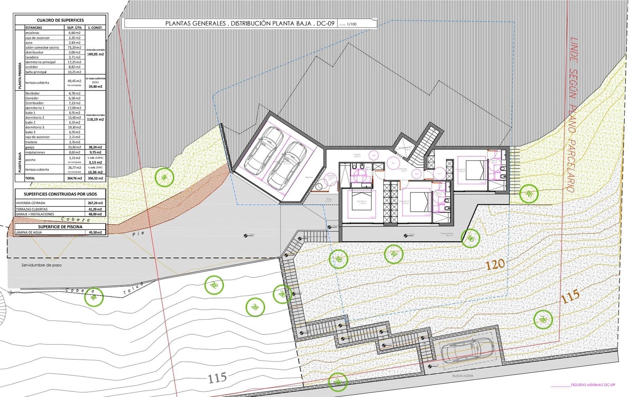Select the Cuadro de Superfices table header
The image size is (633, 397).
click(60, 20)
